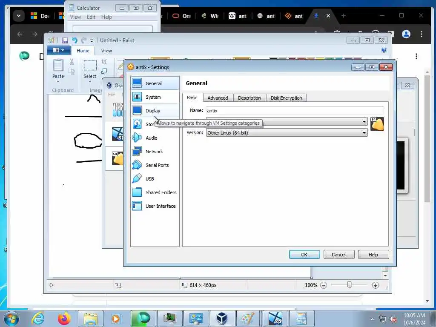436x327 pixels.
Task: Open the page's three-dot options menu
Action: (x=416, y=57)
